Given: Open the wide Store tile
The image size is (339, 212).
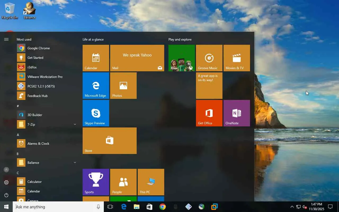Looking at the screenshot, I should pos(110,141).
